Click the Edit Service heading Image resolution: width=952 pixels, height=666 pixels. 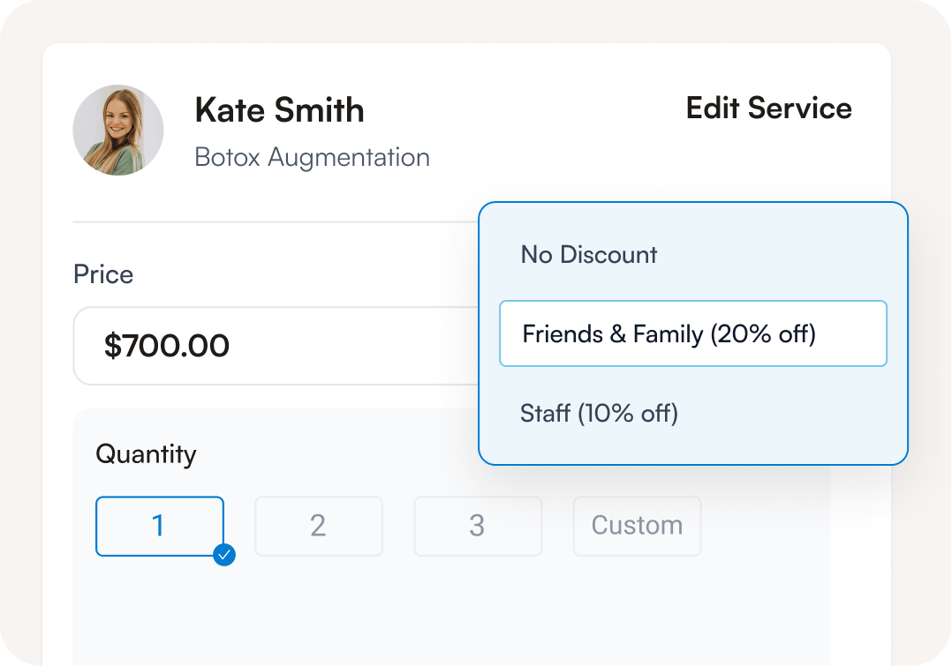pyautogui.click(x=768, y=108)
